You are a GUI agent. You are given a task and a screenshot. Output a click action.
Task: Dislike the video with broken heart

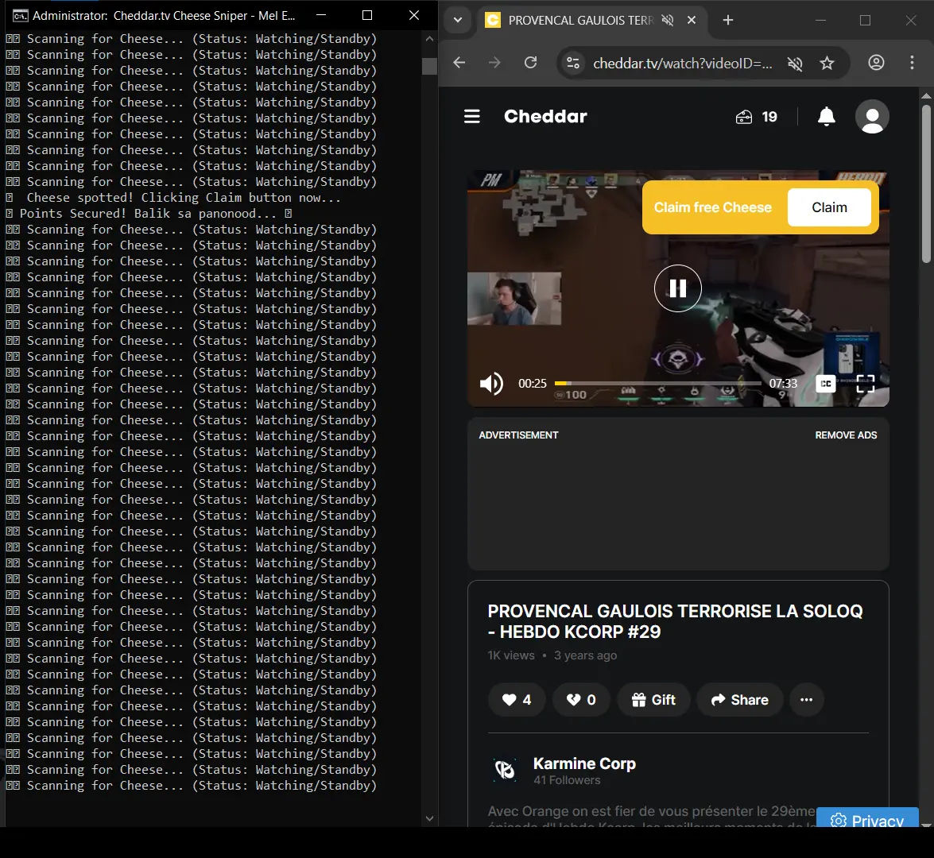pos(581,700)
